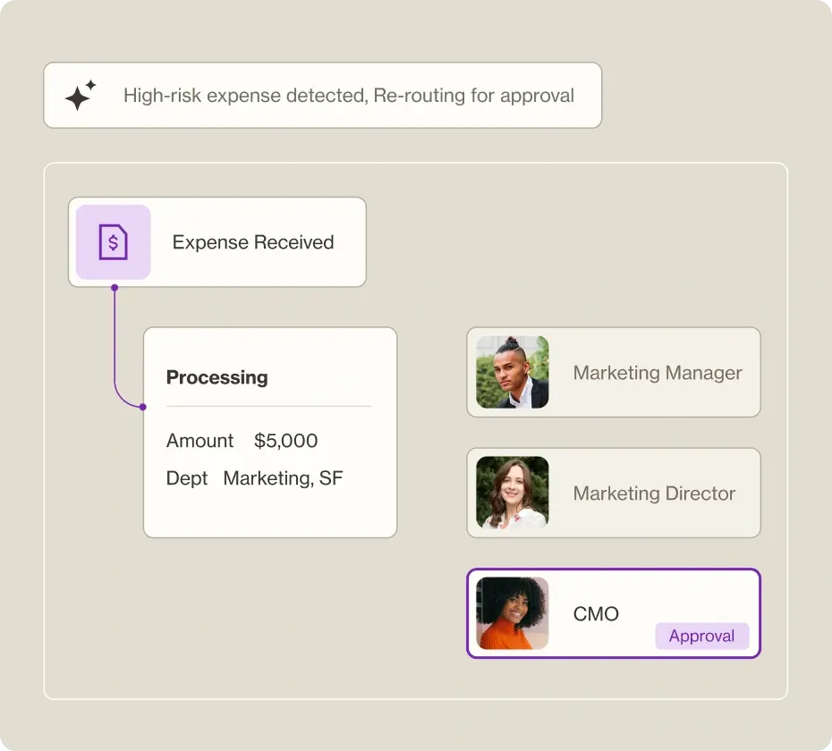Click the sparkle AI icon in the banner

80,96
